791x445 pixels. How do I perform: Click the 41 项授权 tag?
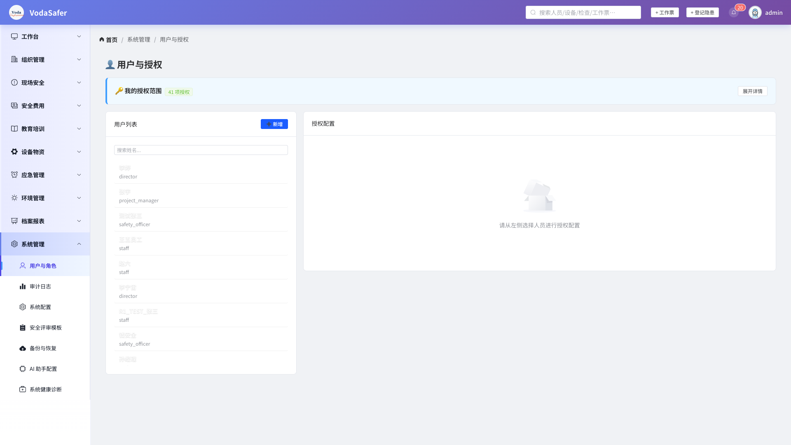(x=179, y=92)
